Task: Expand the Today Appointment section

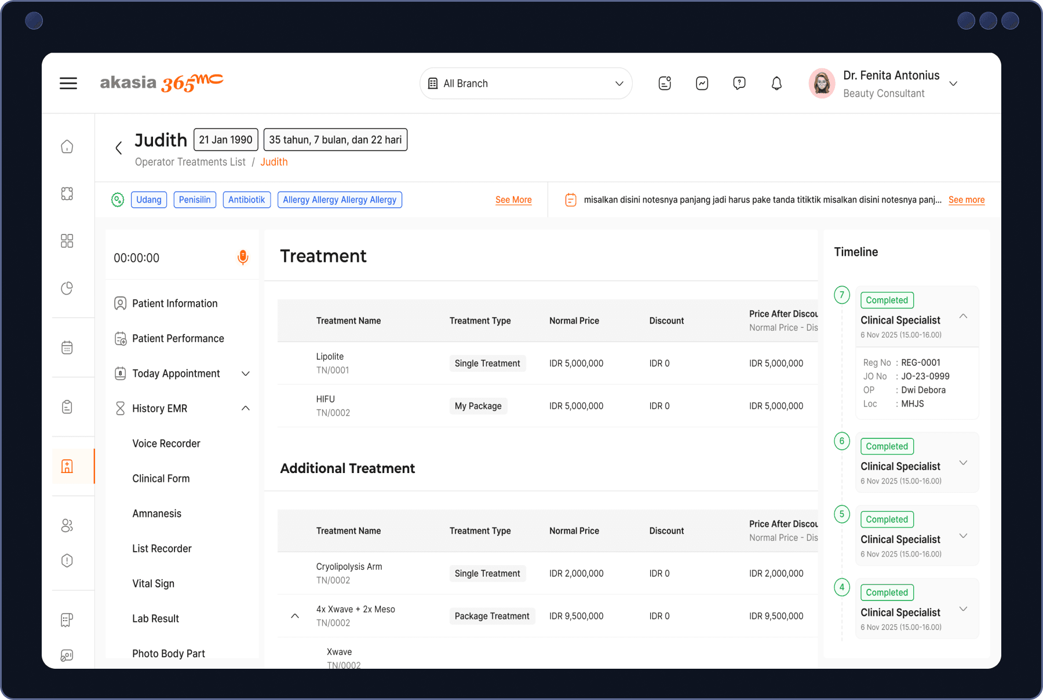Action: [x=246, y=373]
